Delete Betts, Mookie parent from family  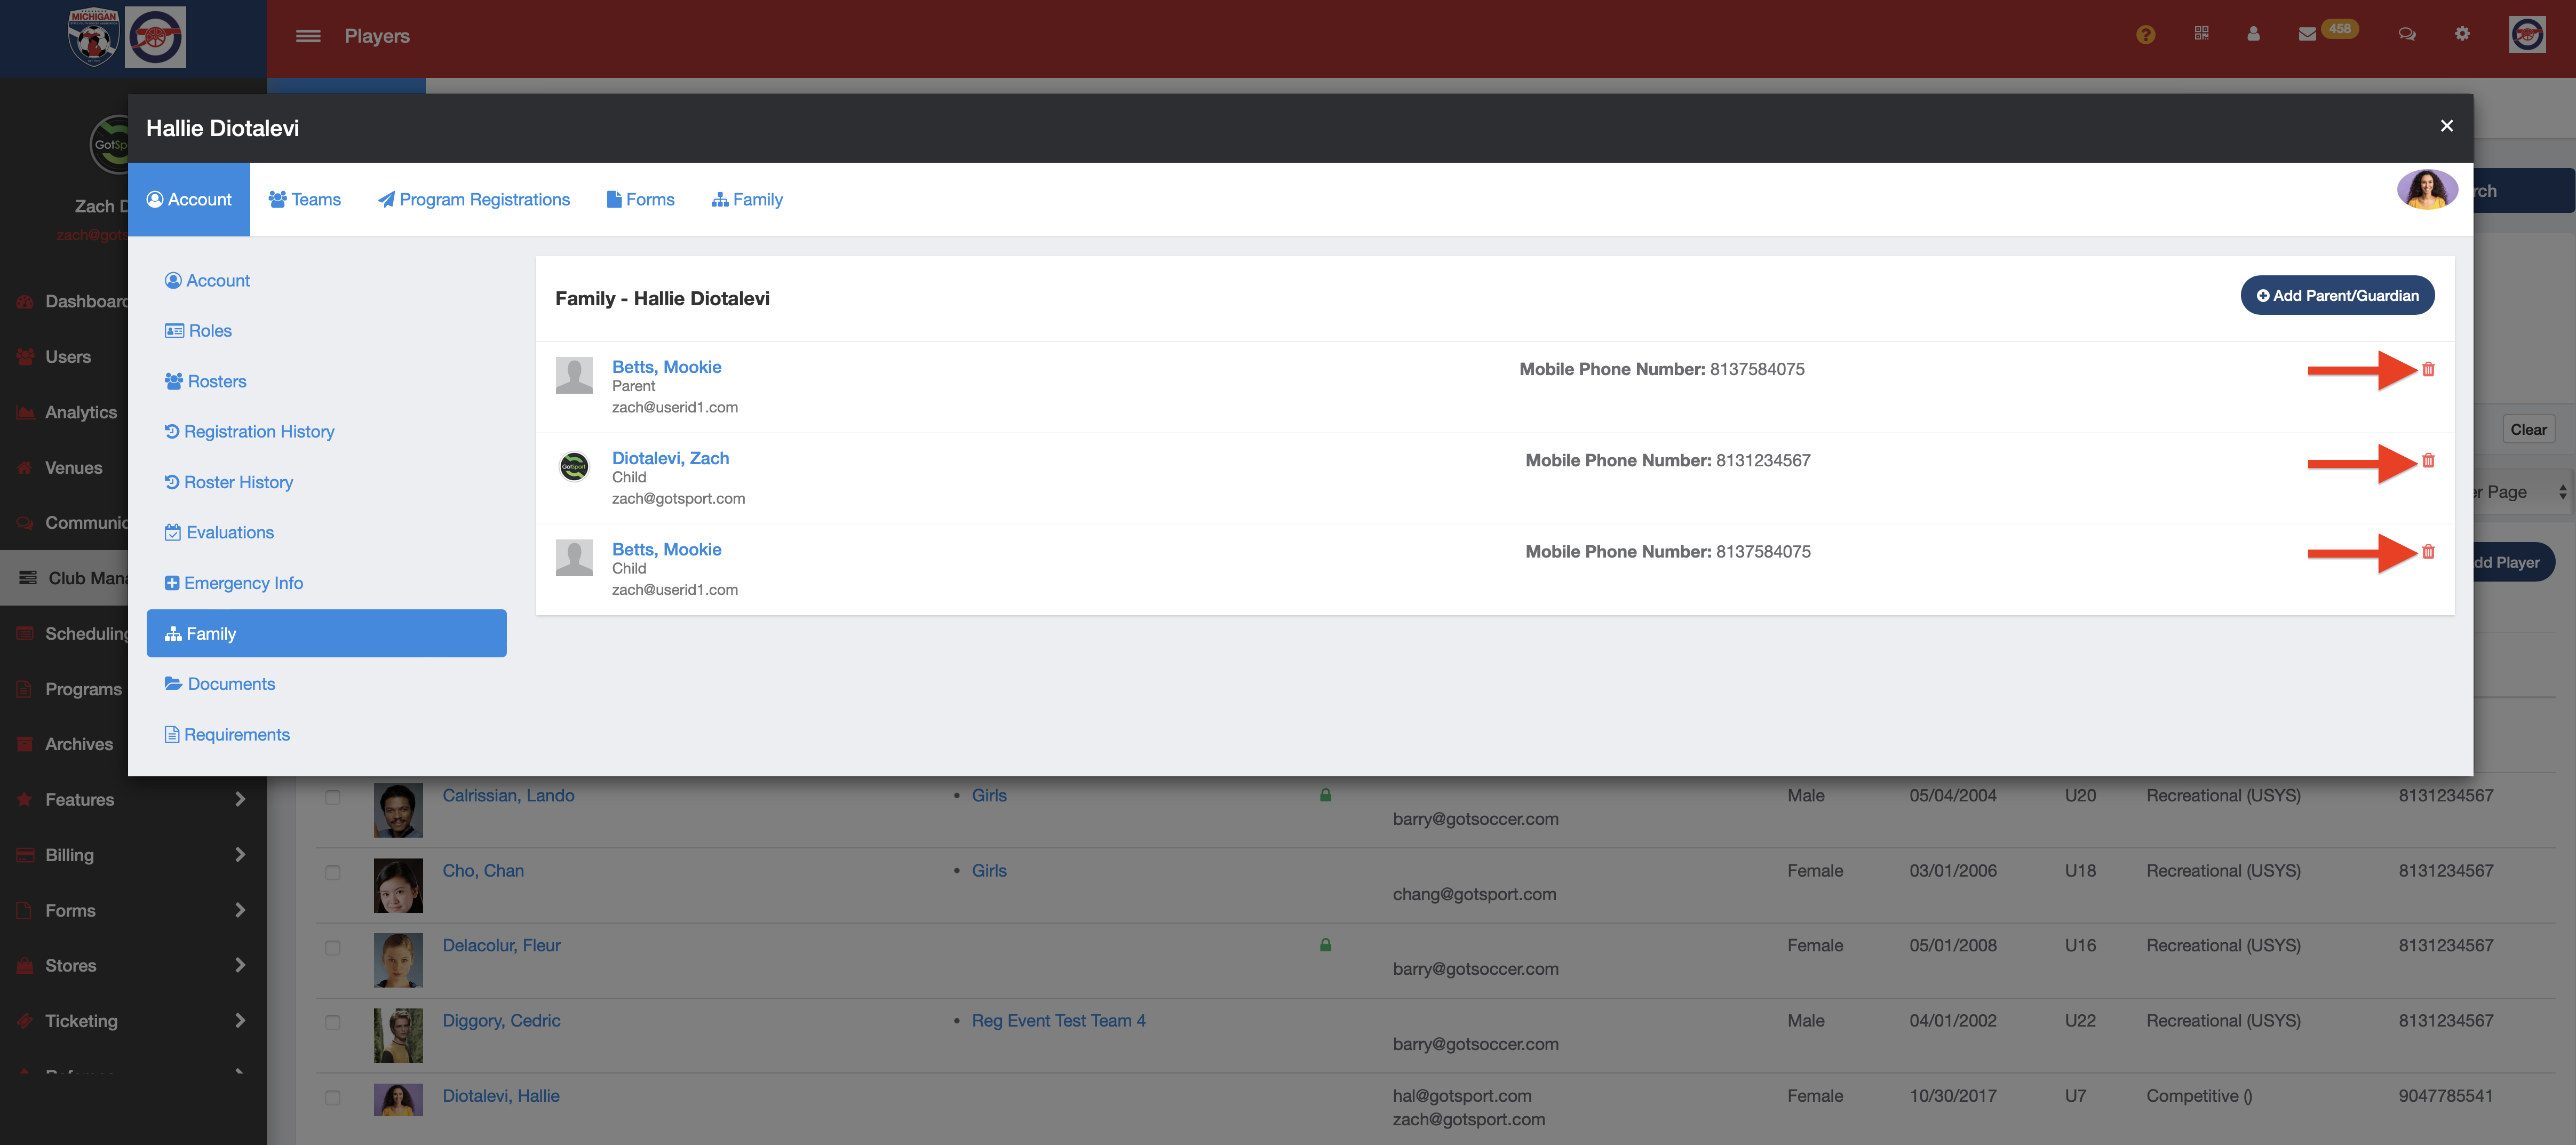point(2427,369)
